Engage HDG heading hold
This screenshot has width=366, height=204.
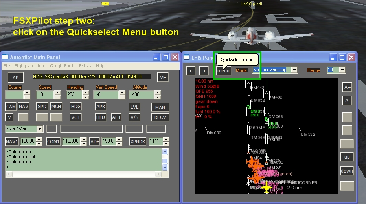tap(75, 107)
